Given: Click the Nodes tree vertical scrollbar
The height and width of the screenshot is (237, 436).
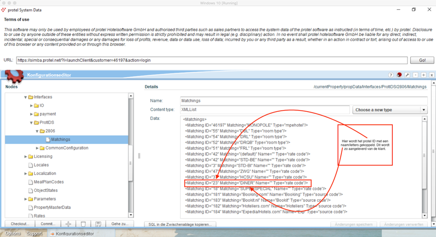Looking at the screenshot, I should coord(131,155).
